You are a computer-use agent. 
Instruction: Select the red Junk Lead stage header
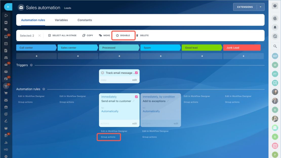(x=242, y=48)
